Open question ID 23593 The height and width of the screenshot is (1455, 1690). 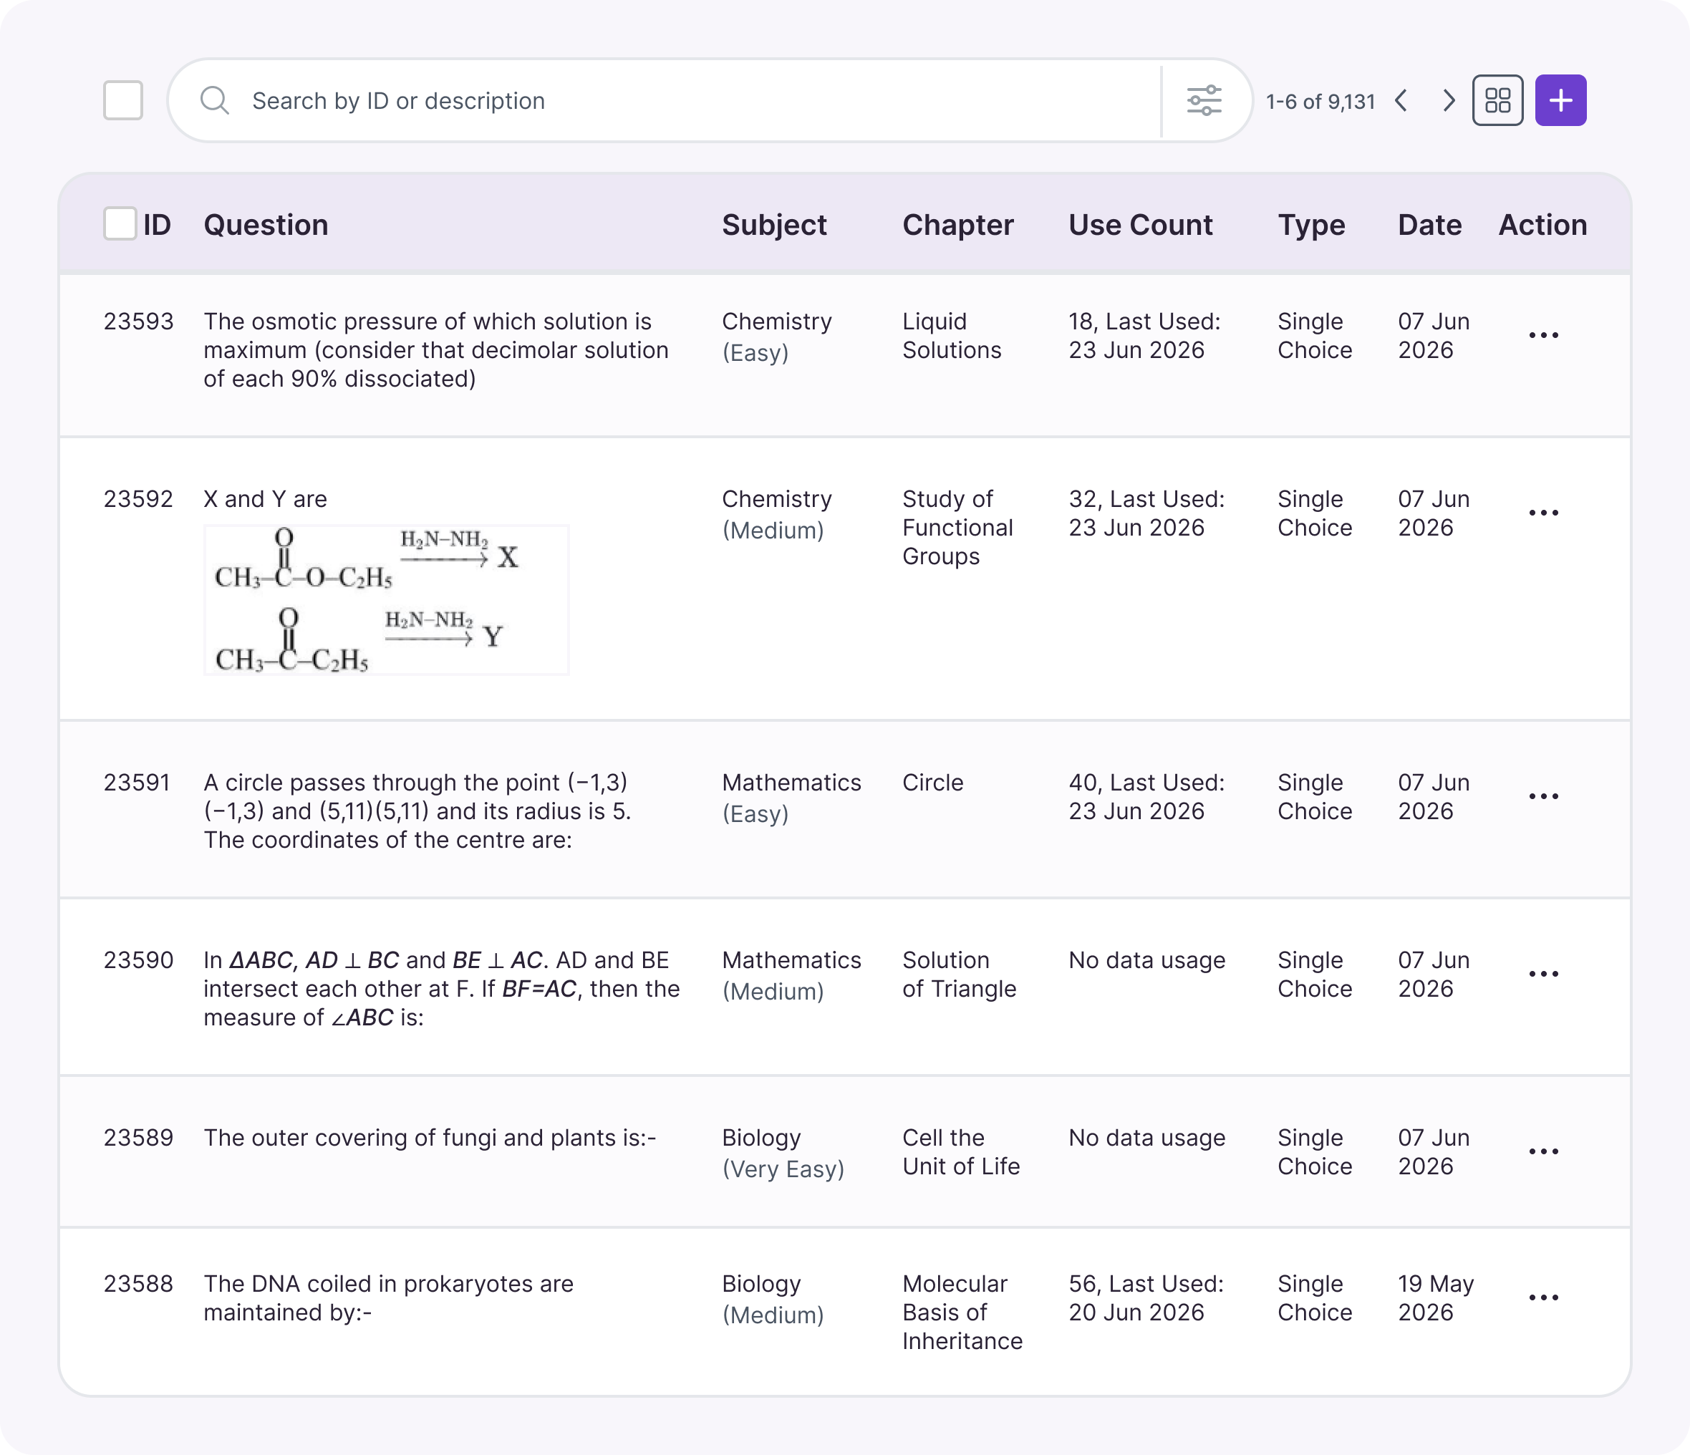139,322
